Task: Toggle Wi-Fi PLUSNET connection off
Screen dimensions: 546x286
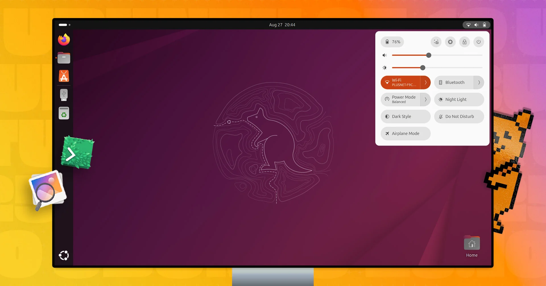Action: [x=400, y=83]
